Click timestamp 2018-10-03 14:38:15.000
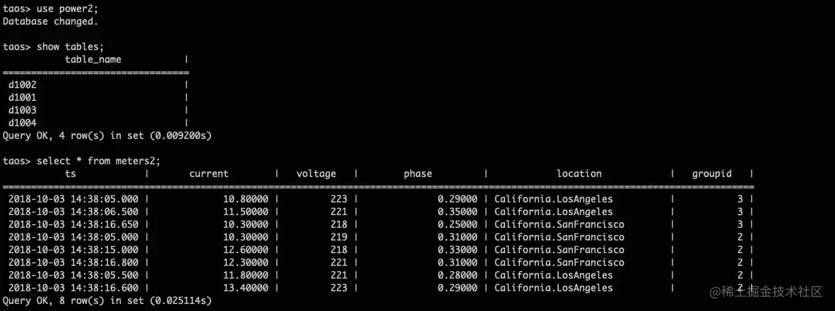The width and height of the screenshot is (835, 311). click(x=73, y=250)
